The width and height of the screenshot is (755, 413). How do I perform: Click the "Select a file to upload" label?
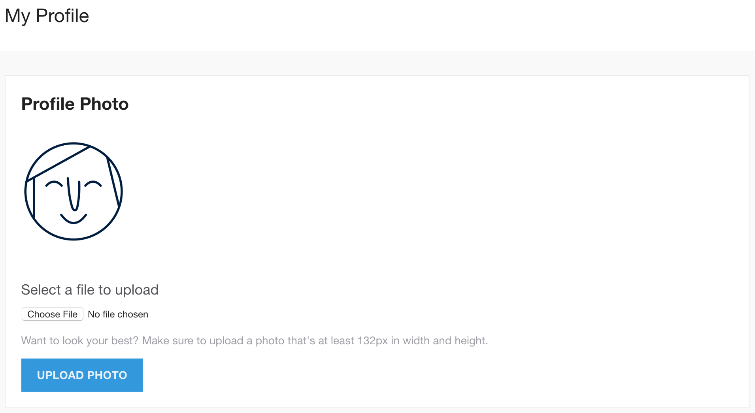(90, 290)
